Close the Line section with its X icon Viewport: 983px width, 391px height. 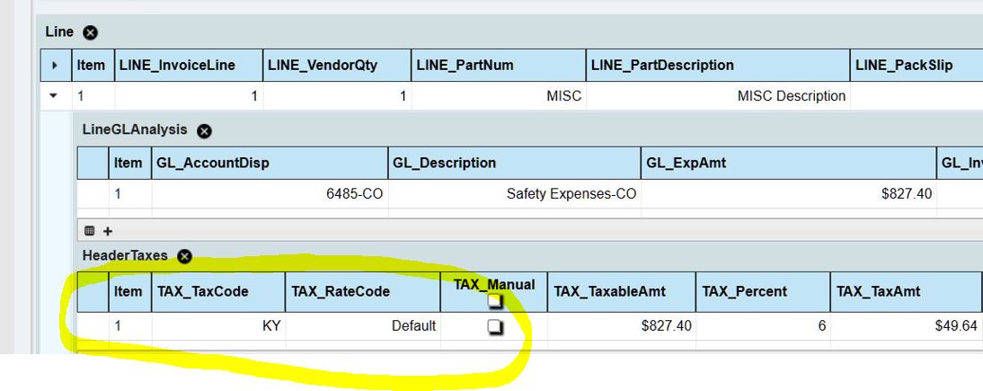coord(90,32)
